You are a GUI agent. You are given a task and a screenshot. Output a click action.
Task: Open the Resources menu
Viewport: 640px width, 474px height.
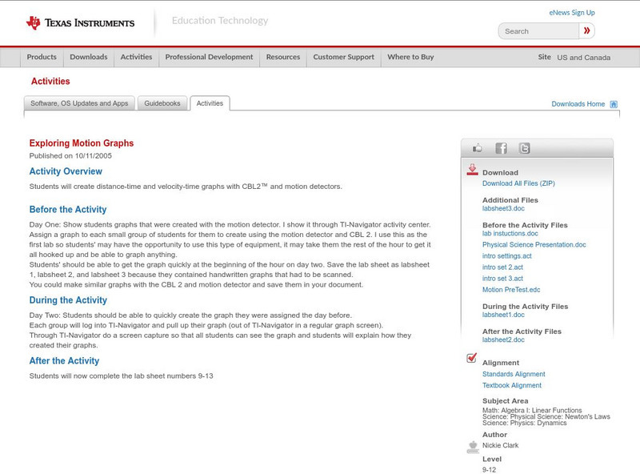(x=283, y=57)
